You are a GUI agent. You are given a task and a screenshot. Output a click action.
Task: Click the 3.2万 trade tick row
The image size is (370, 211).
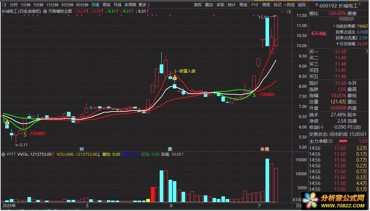coord(338,148)
